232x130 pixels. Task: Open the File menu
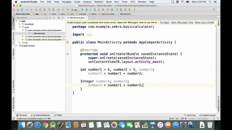pyautogui.click(x=42, y=2)
